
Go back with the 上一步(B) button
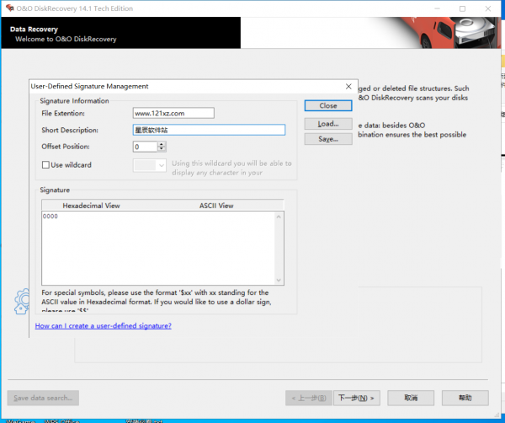tap(309, 399)
